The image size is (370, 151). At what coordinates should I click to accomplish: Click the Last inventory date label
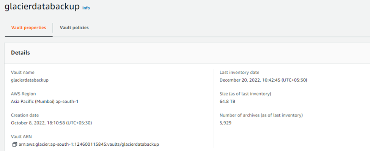[x=239, y=72]
